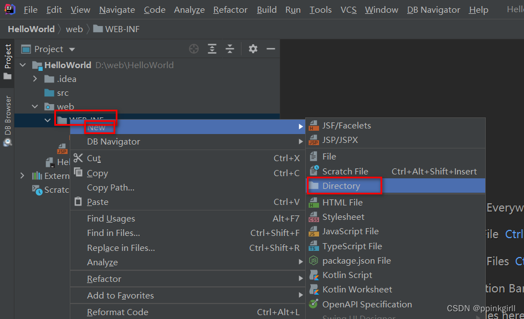Click the Directory folder icon

pos(314,186)
